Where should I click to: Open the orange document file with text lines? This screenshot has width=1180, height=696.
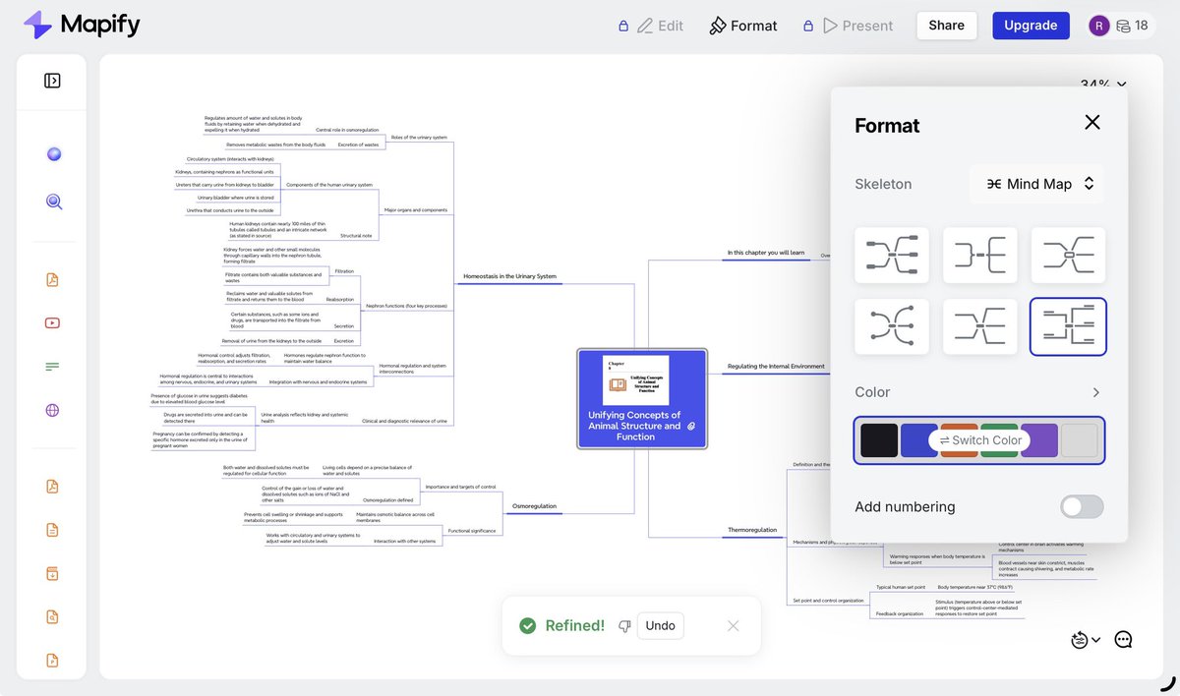53,530
